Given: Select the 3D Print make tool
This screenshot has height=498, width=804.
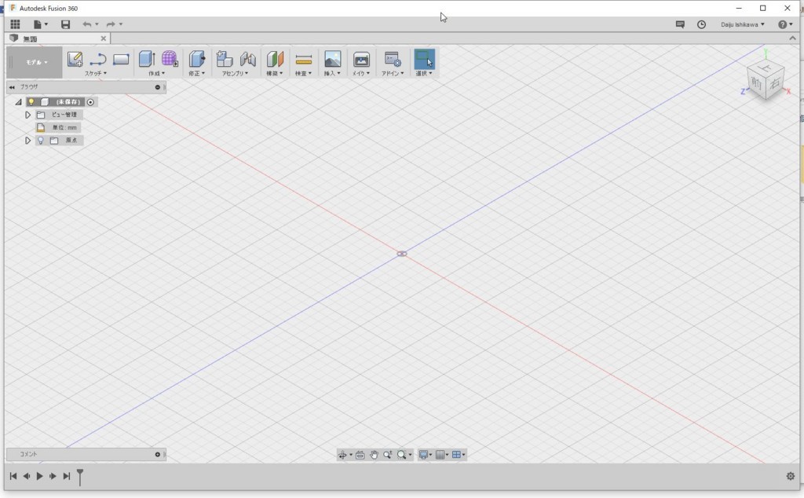Looking at the screenshot, I should [361, 60].
